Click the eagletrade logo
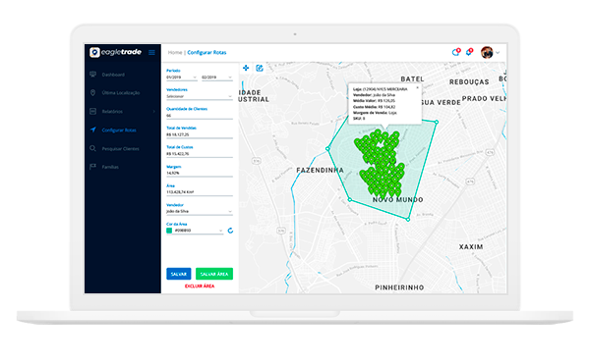 pyautogui.click(x=115, y=52)
